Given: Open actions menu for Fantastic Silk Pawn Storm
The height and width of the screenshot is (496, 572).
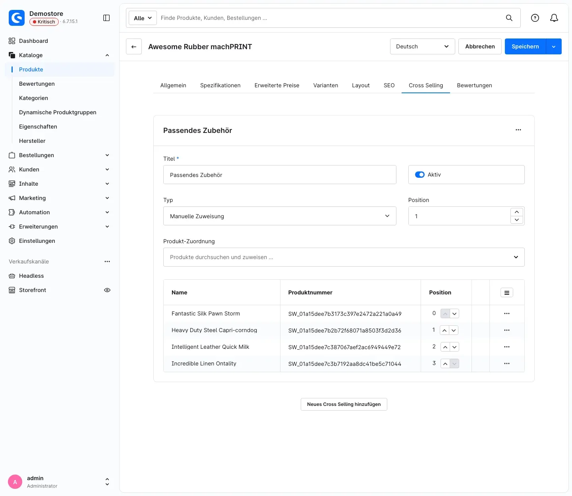Looking at the screenshot, I should click(507, 313).
